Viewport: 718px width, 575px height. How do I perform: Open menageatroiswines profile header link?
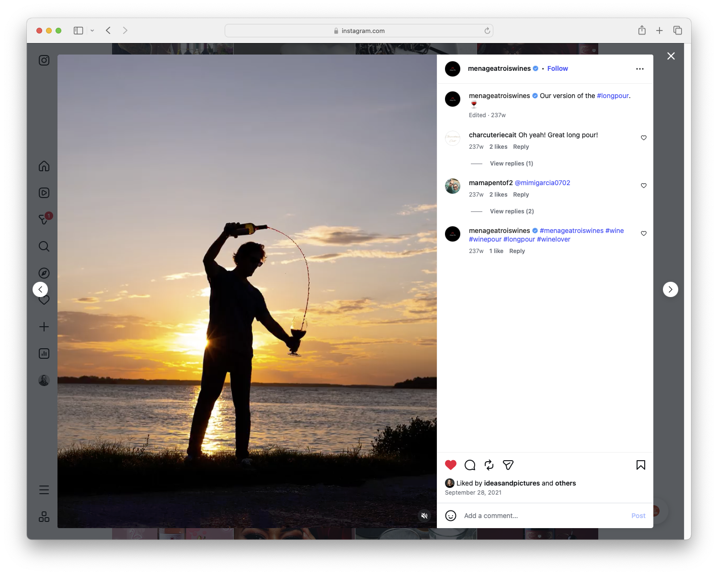point(498,68)
